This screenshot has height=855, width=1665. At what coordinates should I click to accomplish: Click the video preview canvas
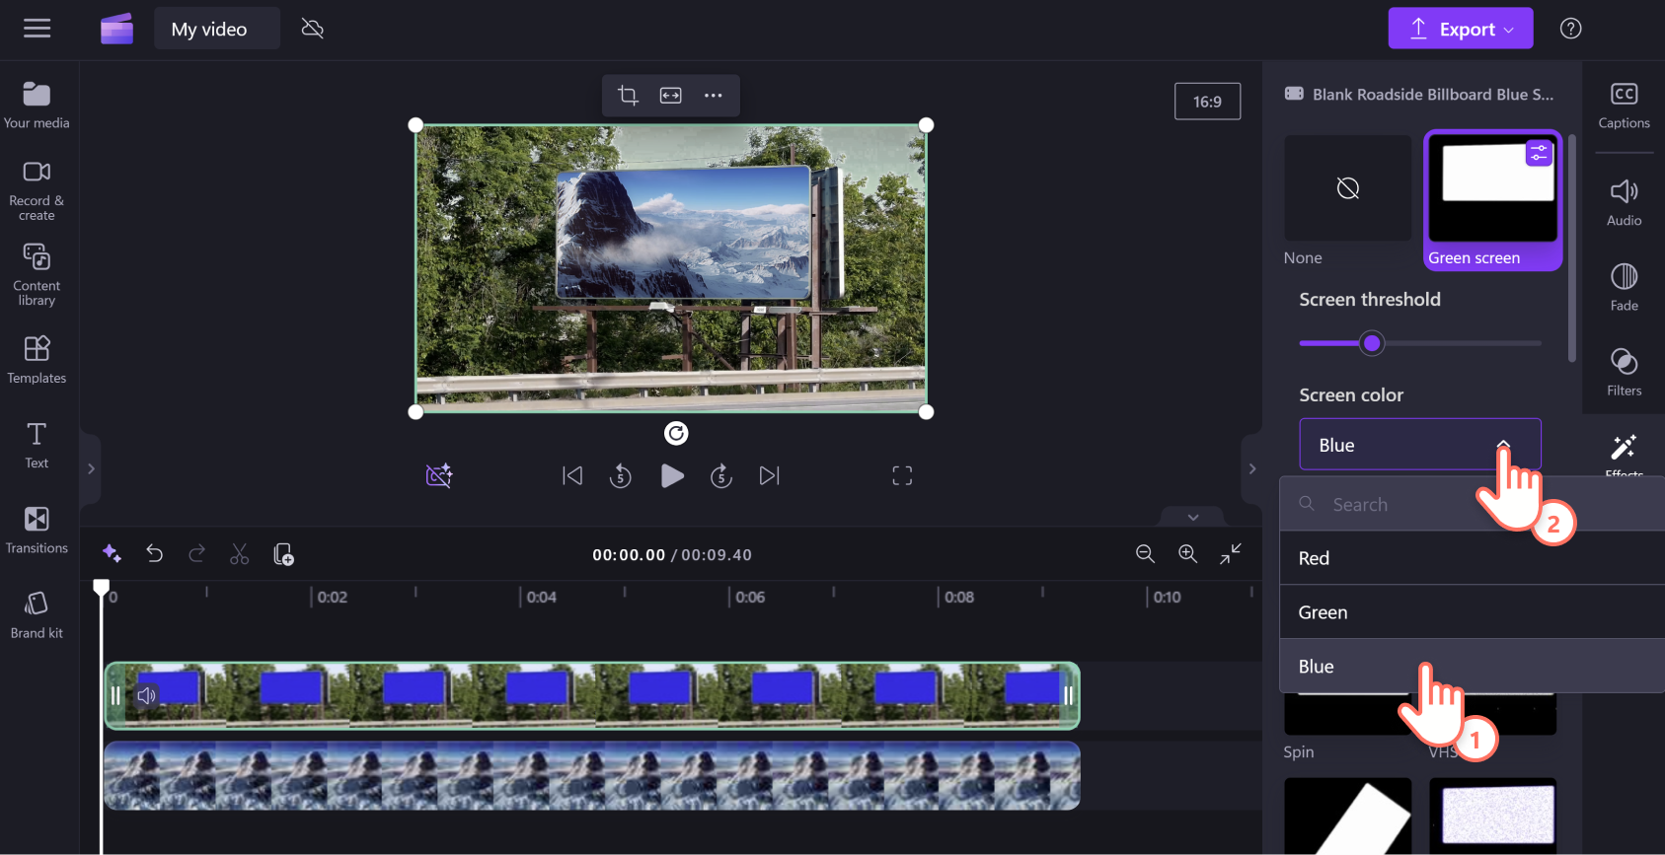pos(671,268)
